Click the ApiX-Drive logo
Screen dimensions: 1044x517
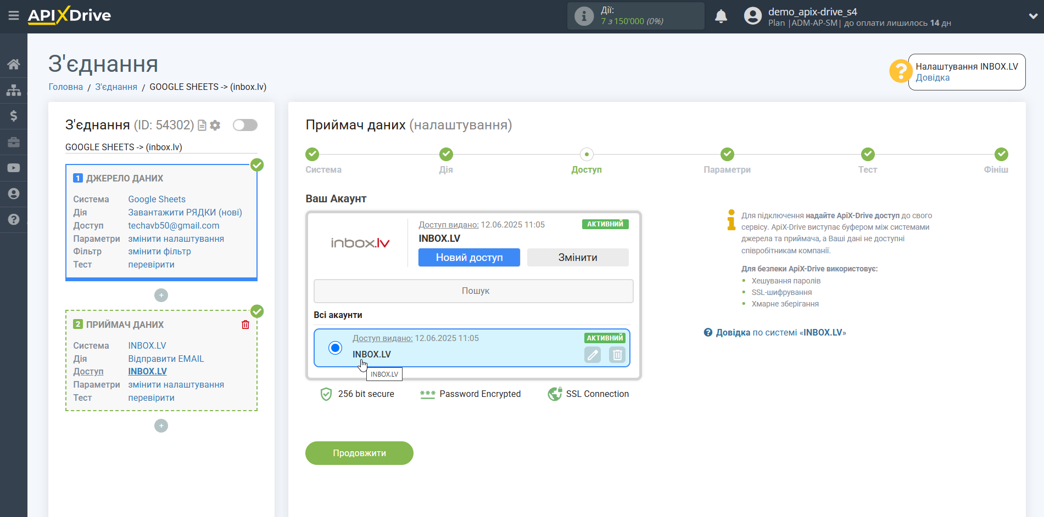69,15
